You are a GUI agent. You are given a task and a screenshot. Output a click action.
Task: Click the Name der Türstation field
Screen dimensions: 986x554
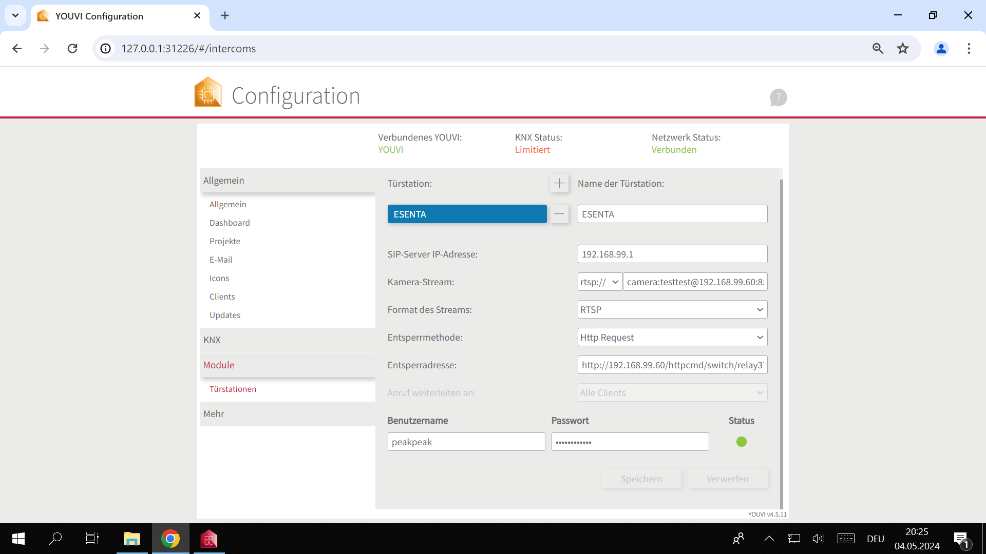(x=672, y=214)
